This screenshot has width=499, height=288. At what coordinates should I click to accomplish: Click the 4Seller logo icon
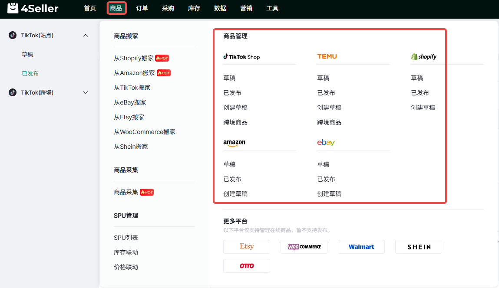point(13,8)
